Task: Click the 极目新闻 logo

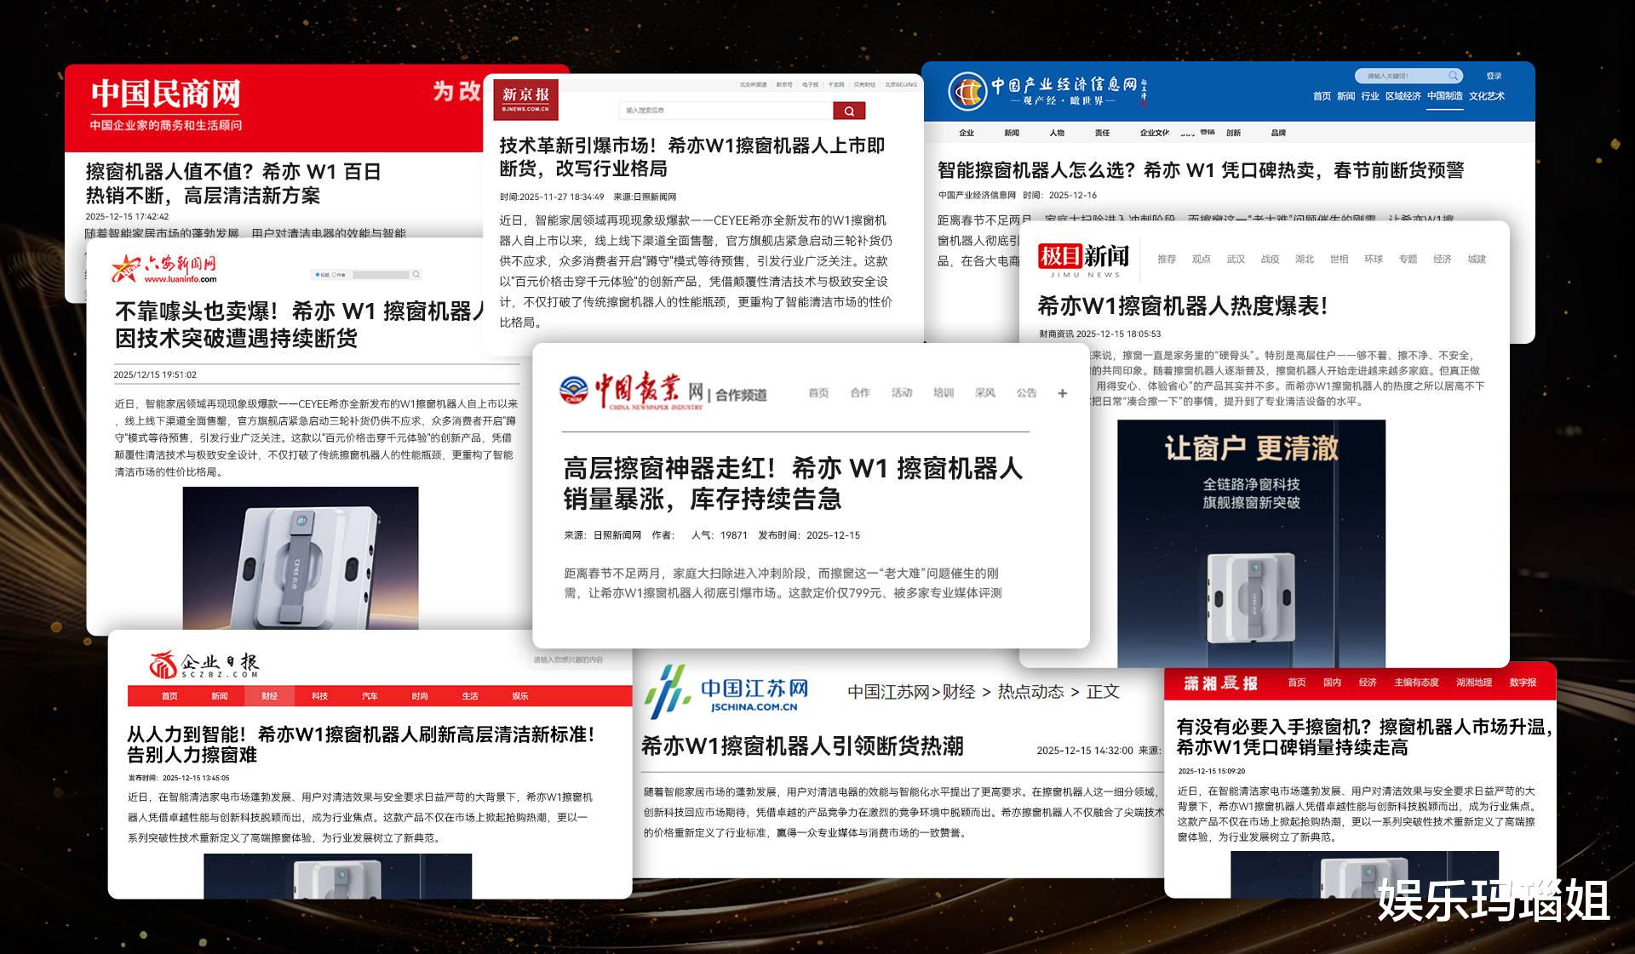Action: coord(1082,258)
